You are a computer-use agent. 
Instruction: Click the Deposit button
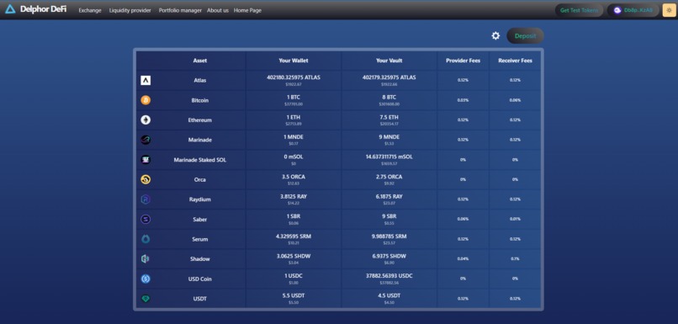point(526,36)
